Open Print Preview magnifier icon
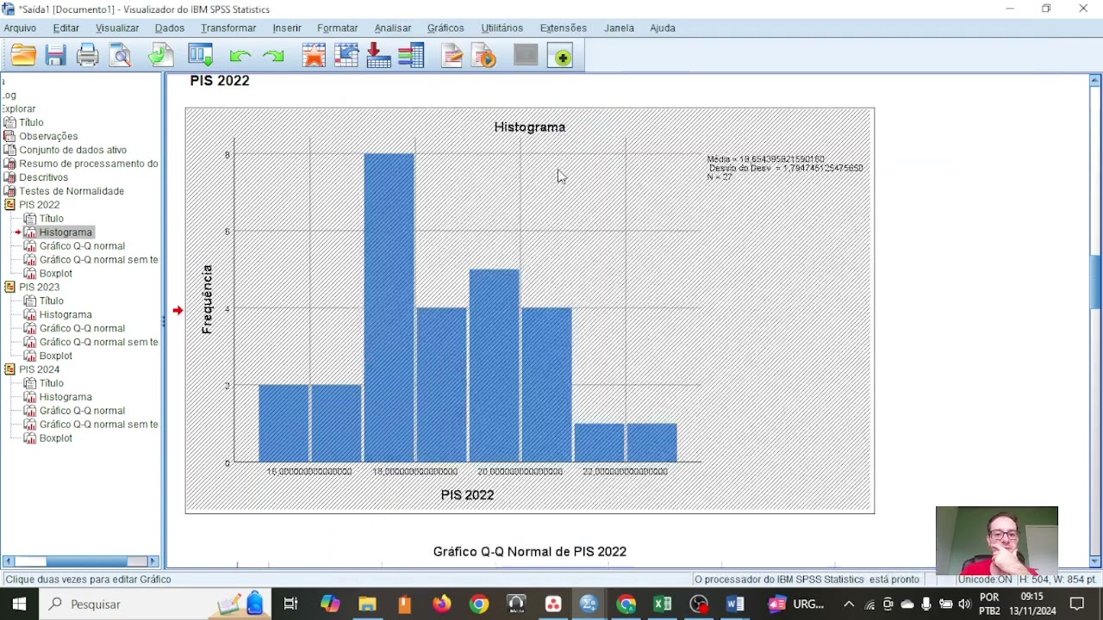Image resolution: width=1103 pixels, height=620 pixels. pos(121,57)
